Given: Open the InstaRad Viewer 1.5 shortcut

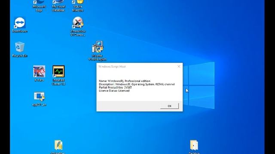Looking at the screenshot, I should pyautogui.click(x=58, y=75).
